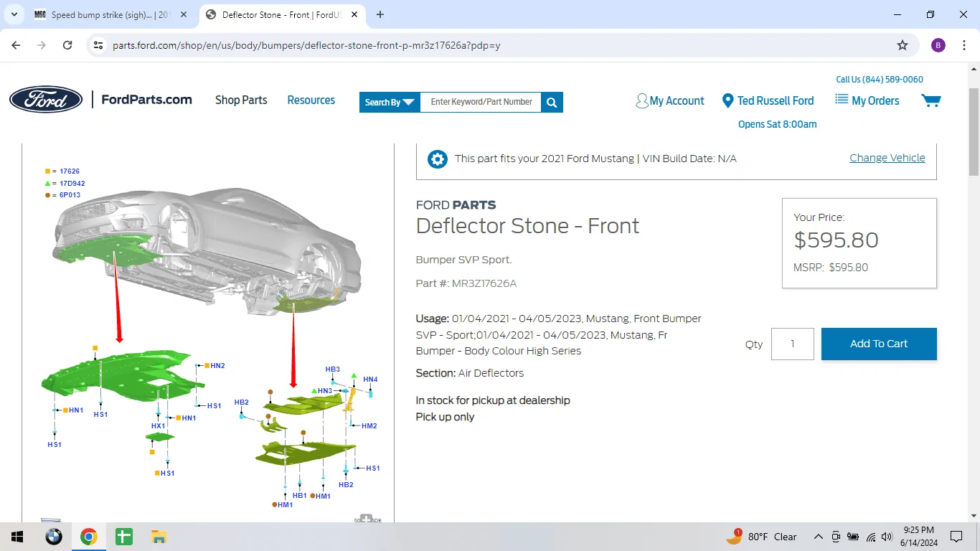Click the Add To Cart button
Image resolution: width=980 pixels, height=551 pixels.
point(879,344)
